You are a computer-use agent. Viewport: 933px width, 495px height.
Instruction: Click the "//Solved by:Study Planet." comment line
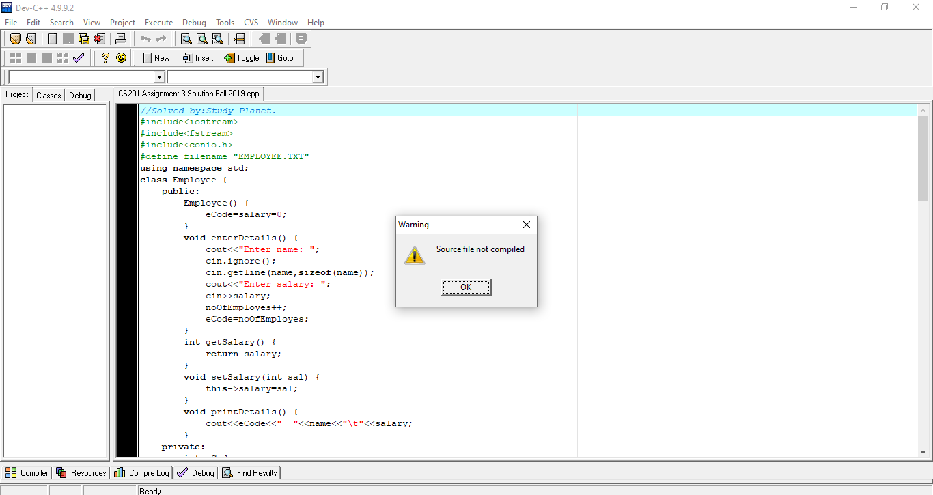(208, 110)
